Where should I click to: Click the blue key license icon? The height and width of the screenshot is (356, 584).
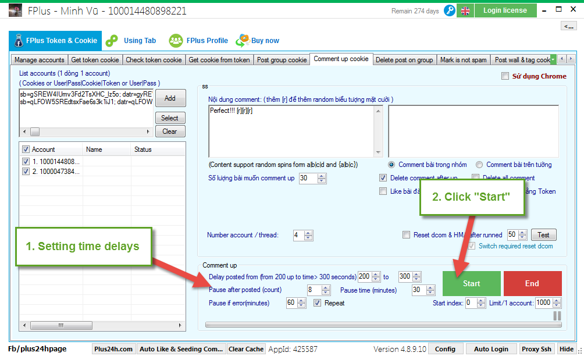(449, 10)
